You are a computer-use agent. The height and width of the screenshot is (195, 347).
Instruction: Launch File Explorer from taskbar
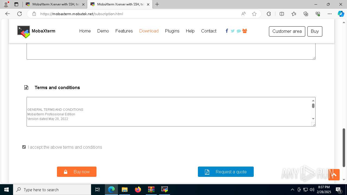pos(124,190)
